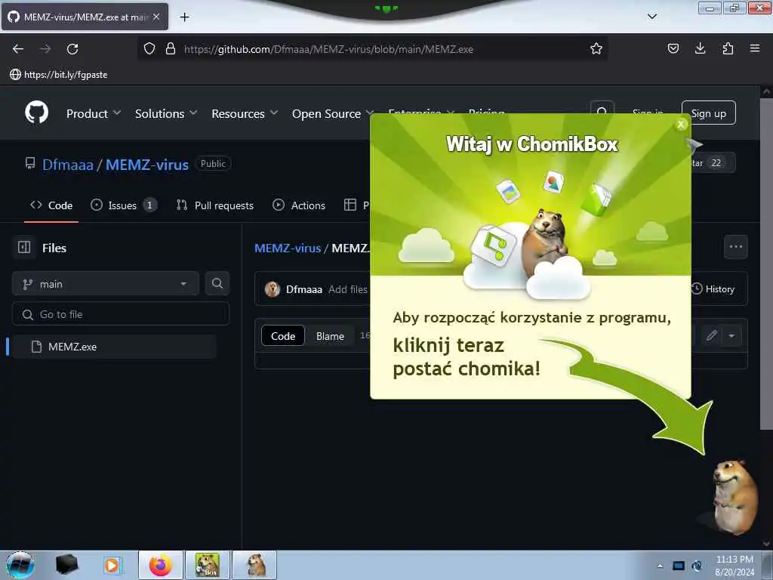Click the taskbar clock and date
Viewport: 773px width, 580px height.
click(735, 566)
